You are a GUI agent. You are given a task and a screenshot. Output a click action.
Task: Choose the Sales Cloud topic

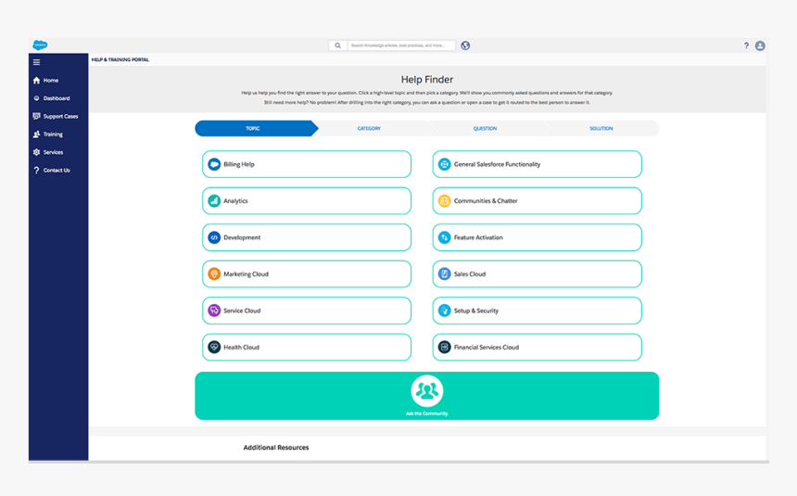[538, 274]
